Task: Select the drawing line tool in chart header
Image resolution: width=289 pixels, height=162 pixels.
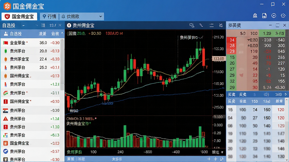Action: [x=201, y=25]
